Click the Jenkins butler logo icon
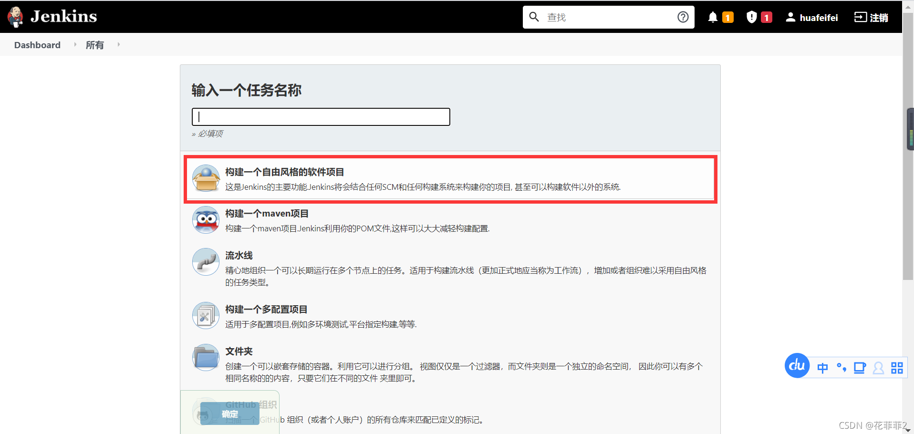This screenshot has width=914, height=434. coord(15,17)
